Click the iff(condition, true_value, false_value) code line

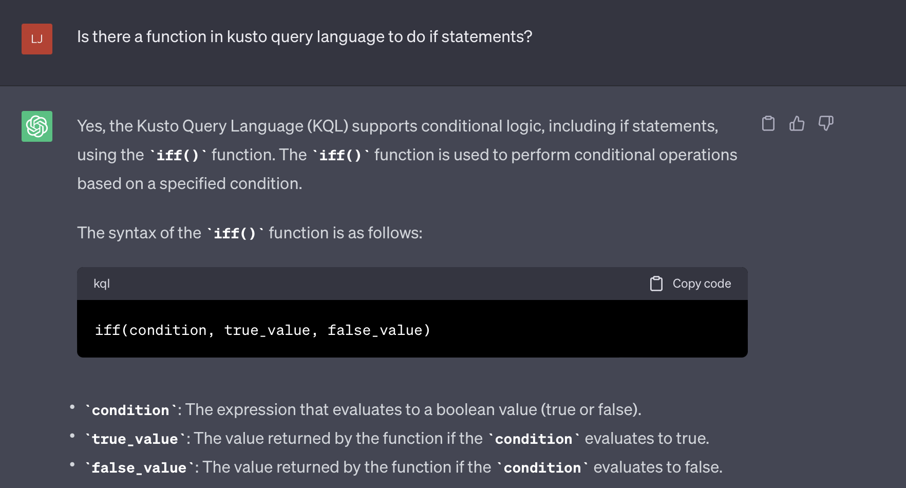coord(262,330)
